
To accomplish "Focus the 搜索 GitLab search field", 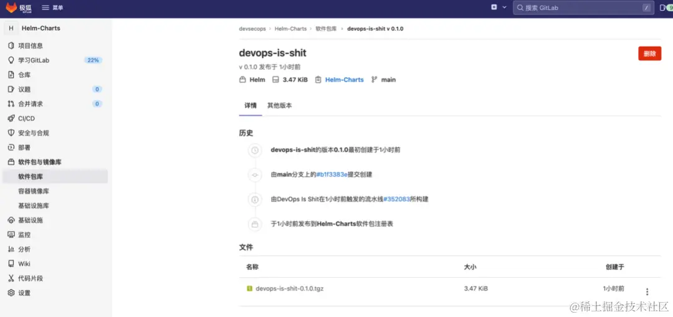I will coord(584,7).
